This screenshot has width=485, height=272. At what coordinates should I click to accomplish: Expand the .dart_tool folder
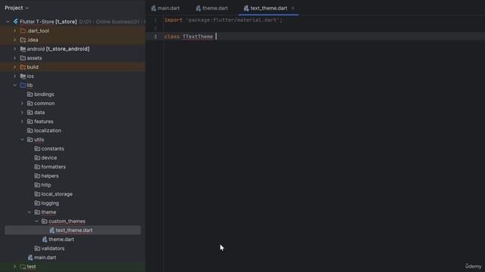point(14,31)
